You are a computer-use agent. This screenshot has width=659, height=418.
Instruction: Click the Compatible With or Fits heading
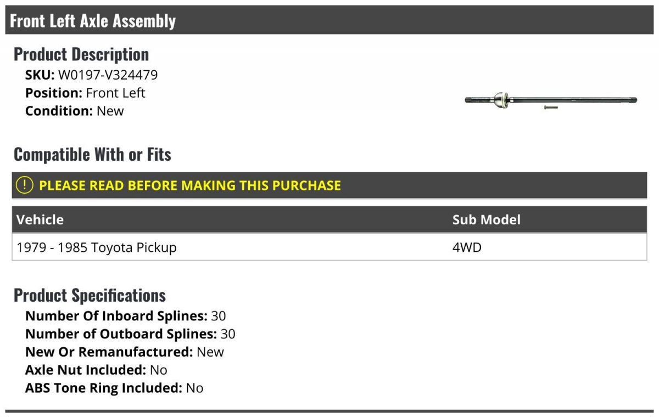(x=92, y=155)
